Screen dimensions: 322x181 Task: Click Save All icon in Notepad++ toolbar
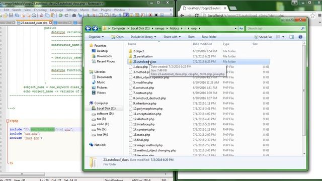pyautogui.click(x=17, y=16)
